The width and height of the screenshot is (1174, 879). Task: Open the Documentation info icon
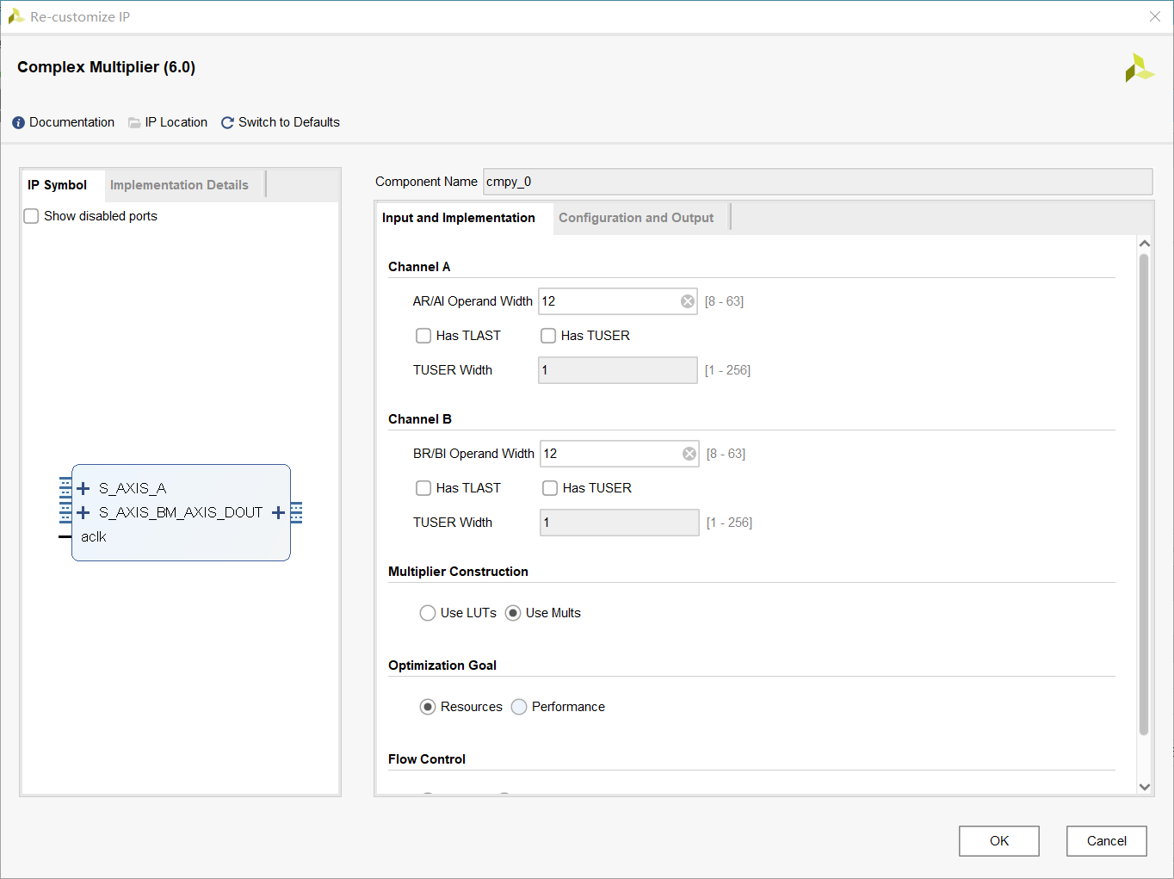click(18, 123)
